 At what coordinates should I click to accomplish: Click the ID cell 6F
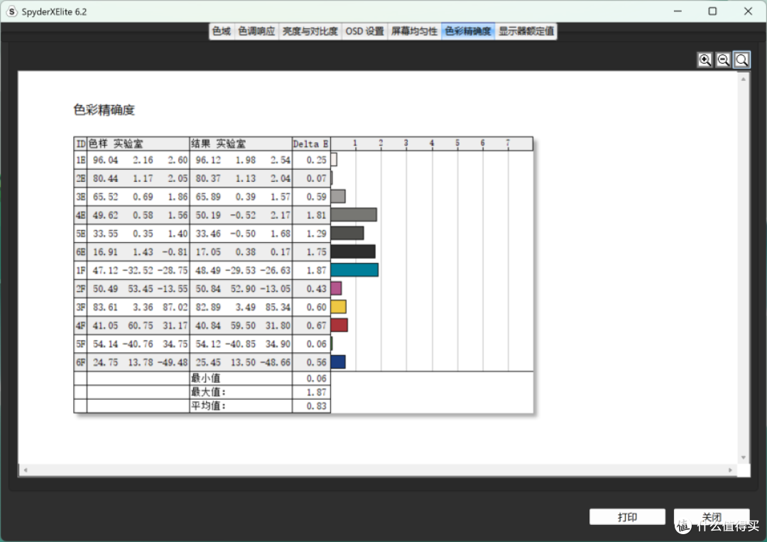click(x=81, y=362)
